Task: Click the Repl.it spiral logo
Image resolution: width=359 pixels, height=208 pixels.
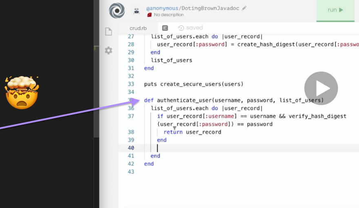Action: click(x=117, y=11)
